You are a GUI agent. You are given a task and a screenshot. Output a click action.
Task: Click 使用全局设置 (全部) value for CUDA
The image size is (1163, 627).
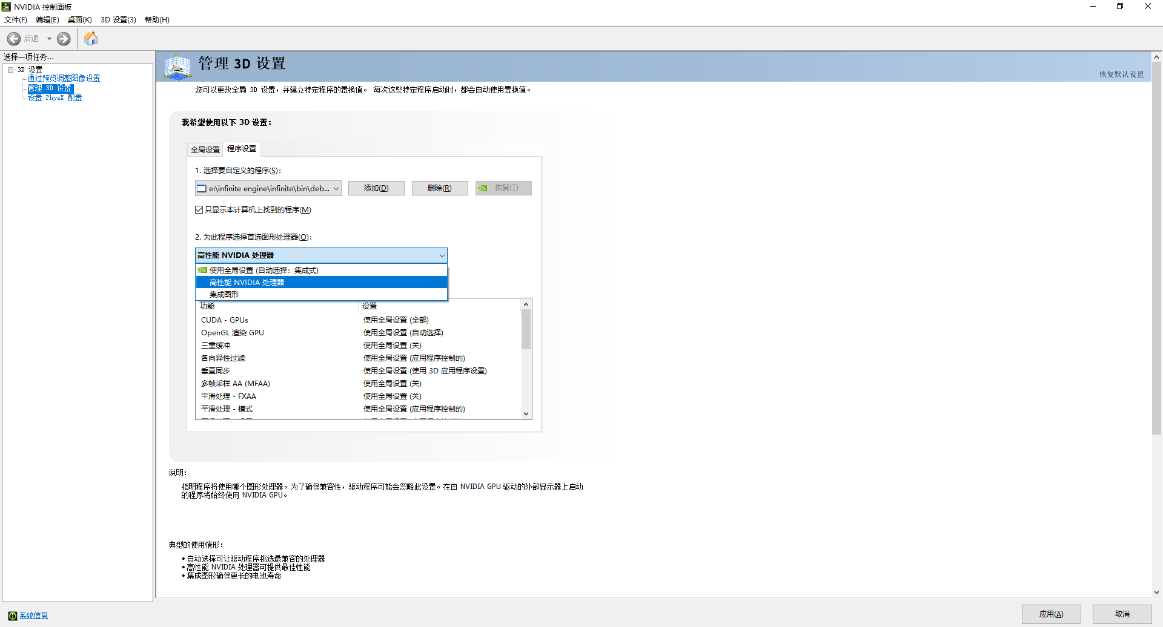coord(396,320)
